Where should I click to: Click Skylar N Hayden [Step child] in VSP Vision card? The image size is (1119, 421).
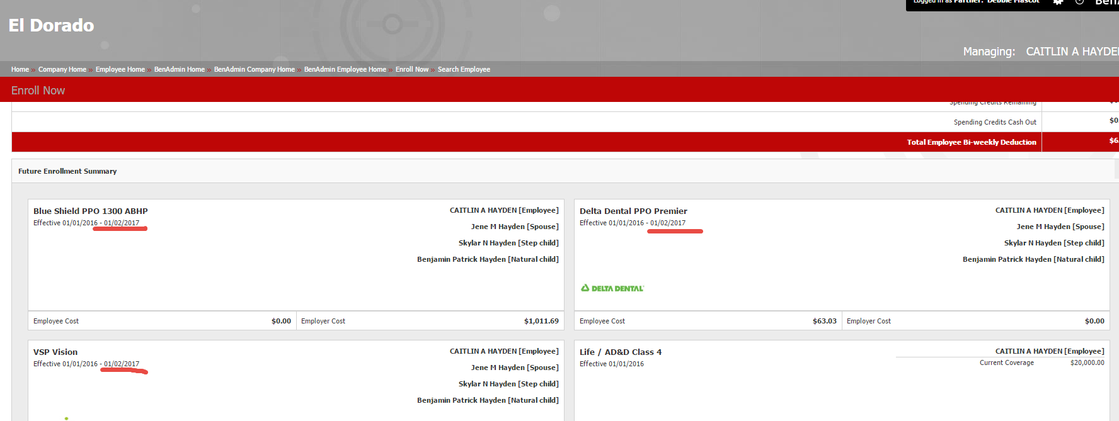point(508,384)
